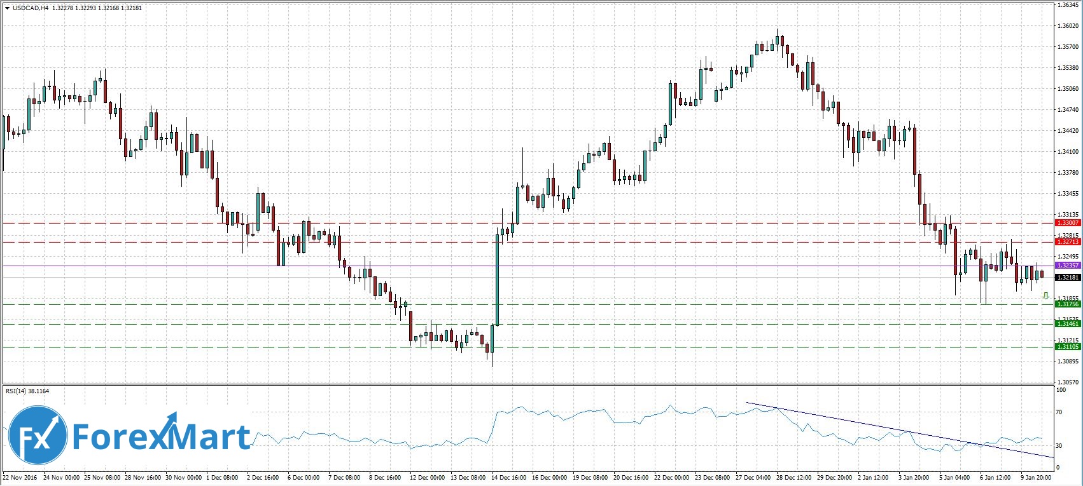Image resolution: width=1083 pixels, height=486 pixels.
Task: Click the 1.36020 value on price scale
Action: [x=1068, y=26]
